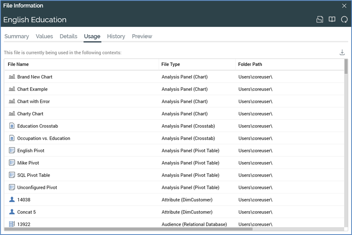The height and width of the screenshot is (235, 352).
Task: Click the download usage list icon
Action: coord(342,53)
